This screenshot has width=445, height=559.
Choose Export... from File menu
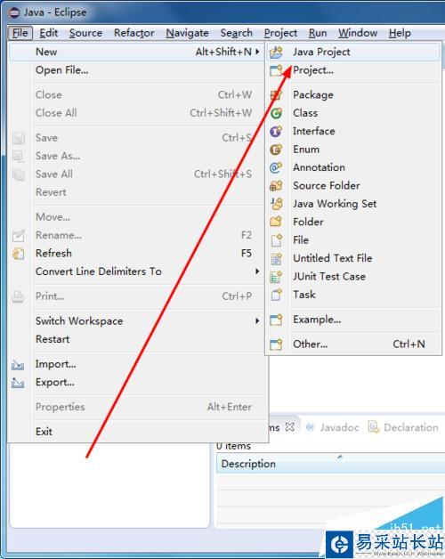pyautogui.click(x=137, y=383)
